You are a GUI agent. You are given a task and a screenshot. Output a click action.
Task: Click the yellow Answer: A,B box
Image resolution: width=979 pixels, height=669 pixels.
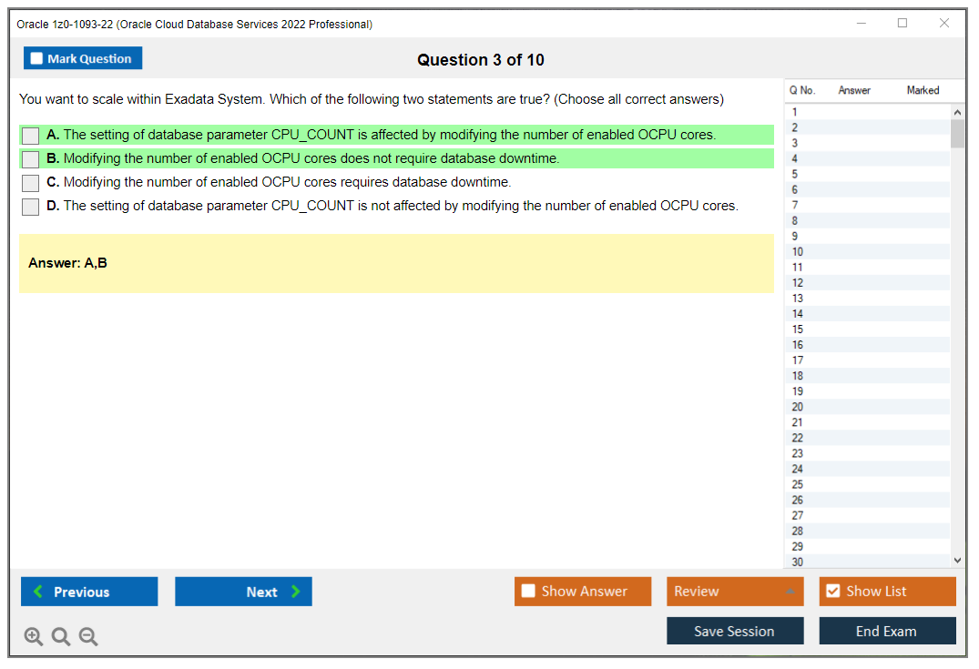(396, 263)
